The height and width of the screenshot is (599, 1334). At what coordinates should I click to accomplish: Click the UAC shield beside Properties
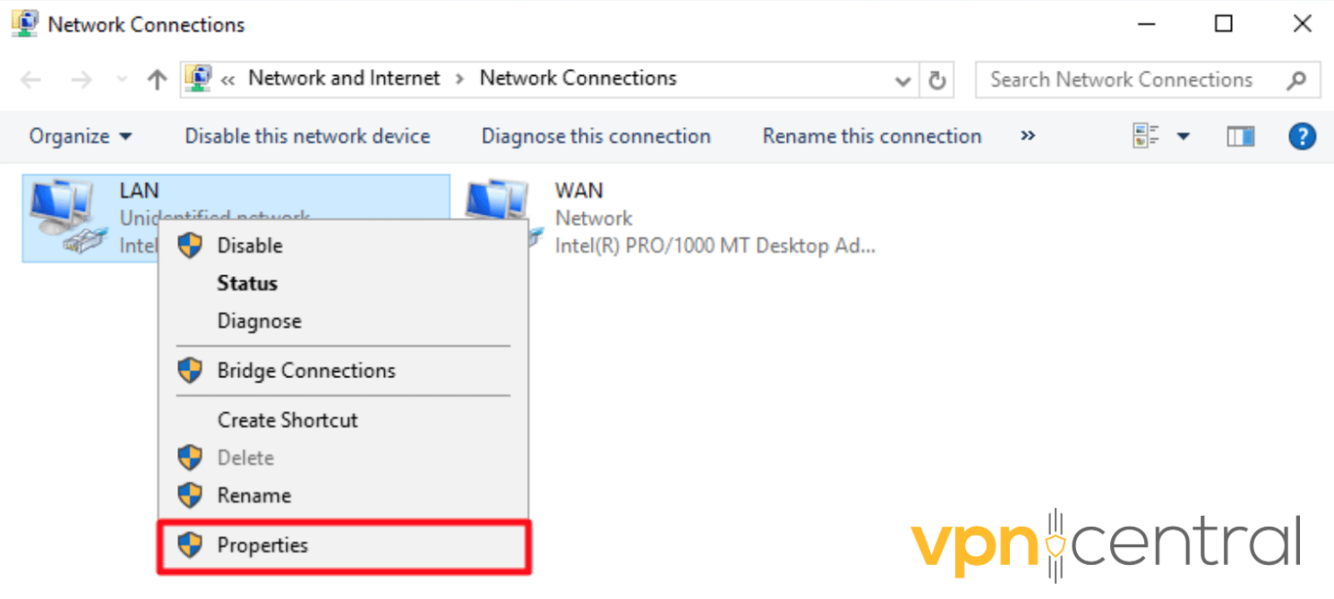point(190,544)
